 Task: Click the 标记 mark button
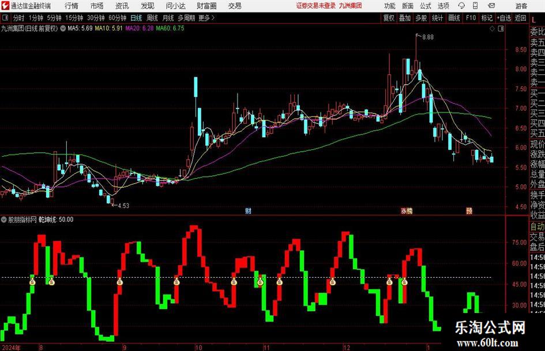[x=487, y=18]
